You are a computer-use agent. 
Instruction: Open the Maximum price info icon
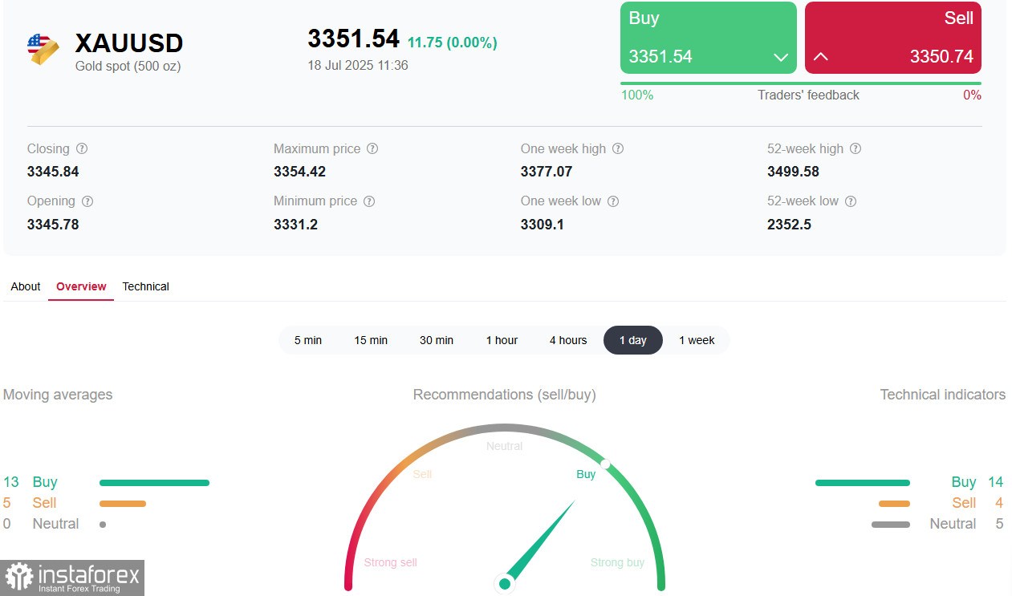[x=372, y=148]
